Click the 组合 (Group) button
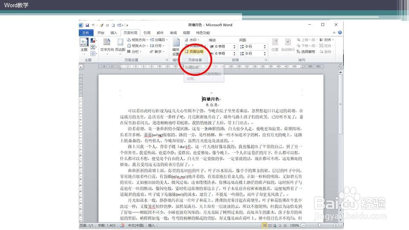This screenshot has width=409, height=230. click(x=326, y=46)
